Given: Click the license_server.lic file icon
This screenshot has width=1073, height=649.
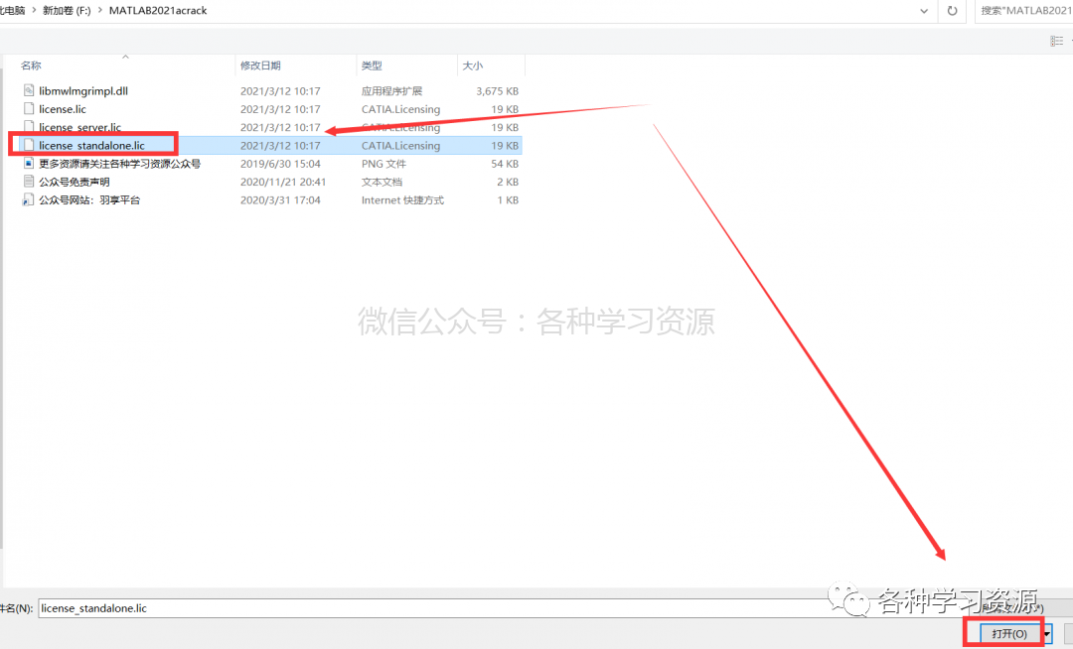Looking at the screenshot, I should coord(29,126).
